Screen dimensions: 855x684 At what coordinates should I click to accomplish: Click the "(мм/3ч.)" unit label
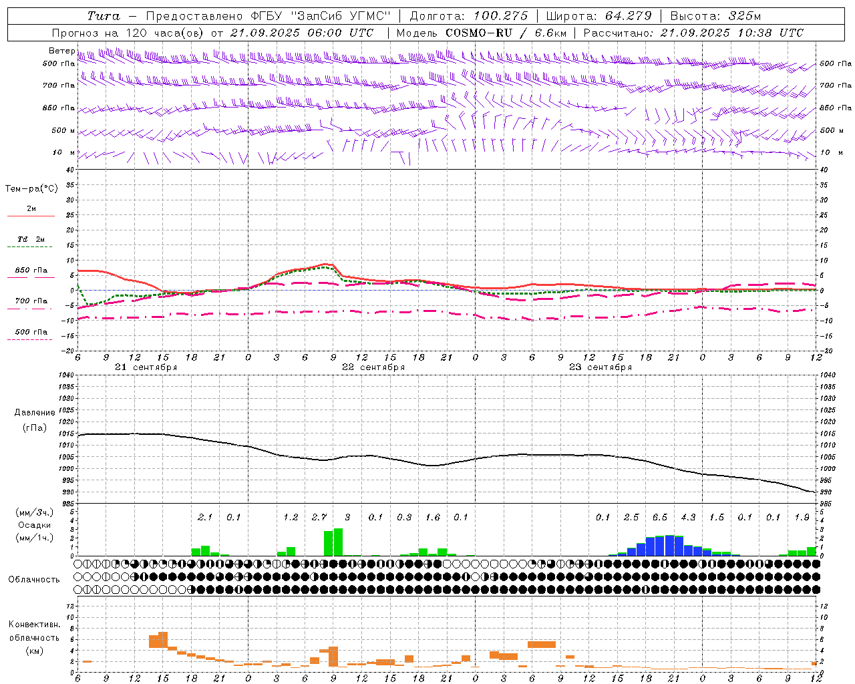click(x=34, y=512)
